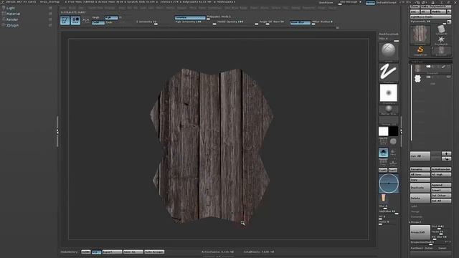Screen dimensions: 459x258
Task: Move the subtool up with the arrow
Action: [446, 153]
